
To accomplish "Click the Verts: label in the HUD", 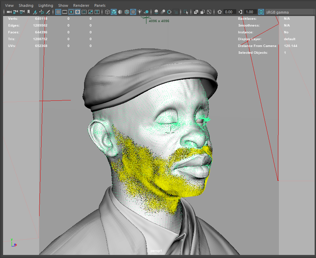I will tap(13, 18).
